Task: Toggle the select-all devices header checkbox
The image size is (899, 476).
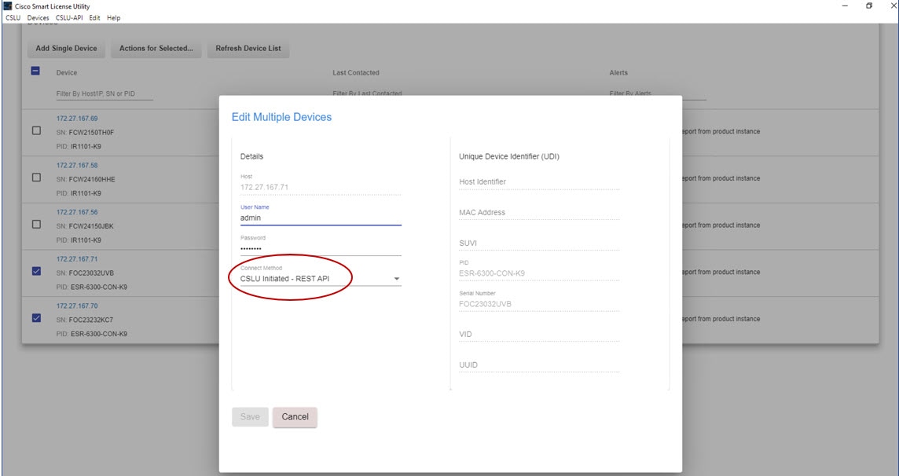Action: coord(35,71)
